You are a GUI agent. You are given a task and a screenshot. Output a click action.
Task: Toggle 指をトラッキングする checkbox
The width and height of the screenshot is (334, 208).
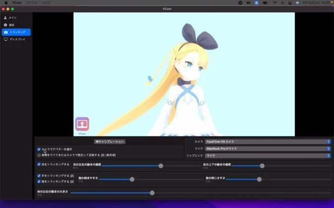pos(39,181)
